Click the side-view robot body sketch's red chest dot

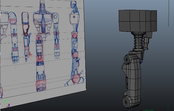74,17
